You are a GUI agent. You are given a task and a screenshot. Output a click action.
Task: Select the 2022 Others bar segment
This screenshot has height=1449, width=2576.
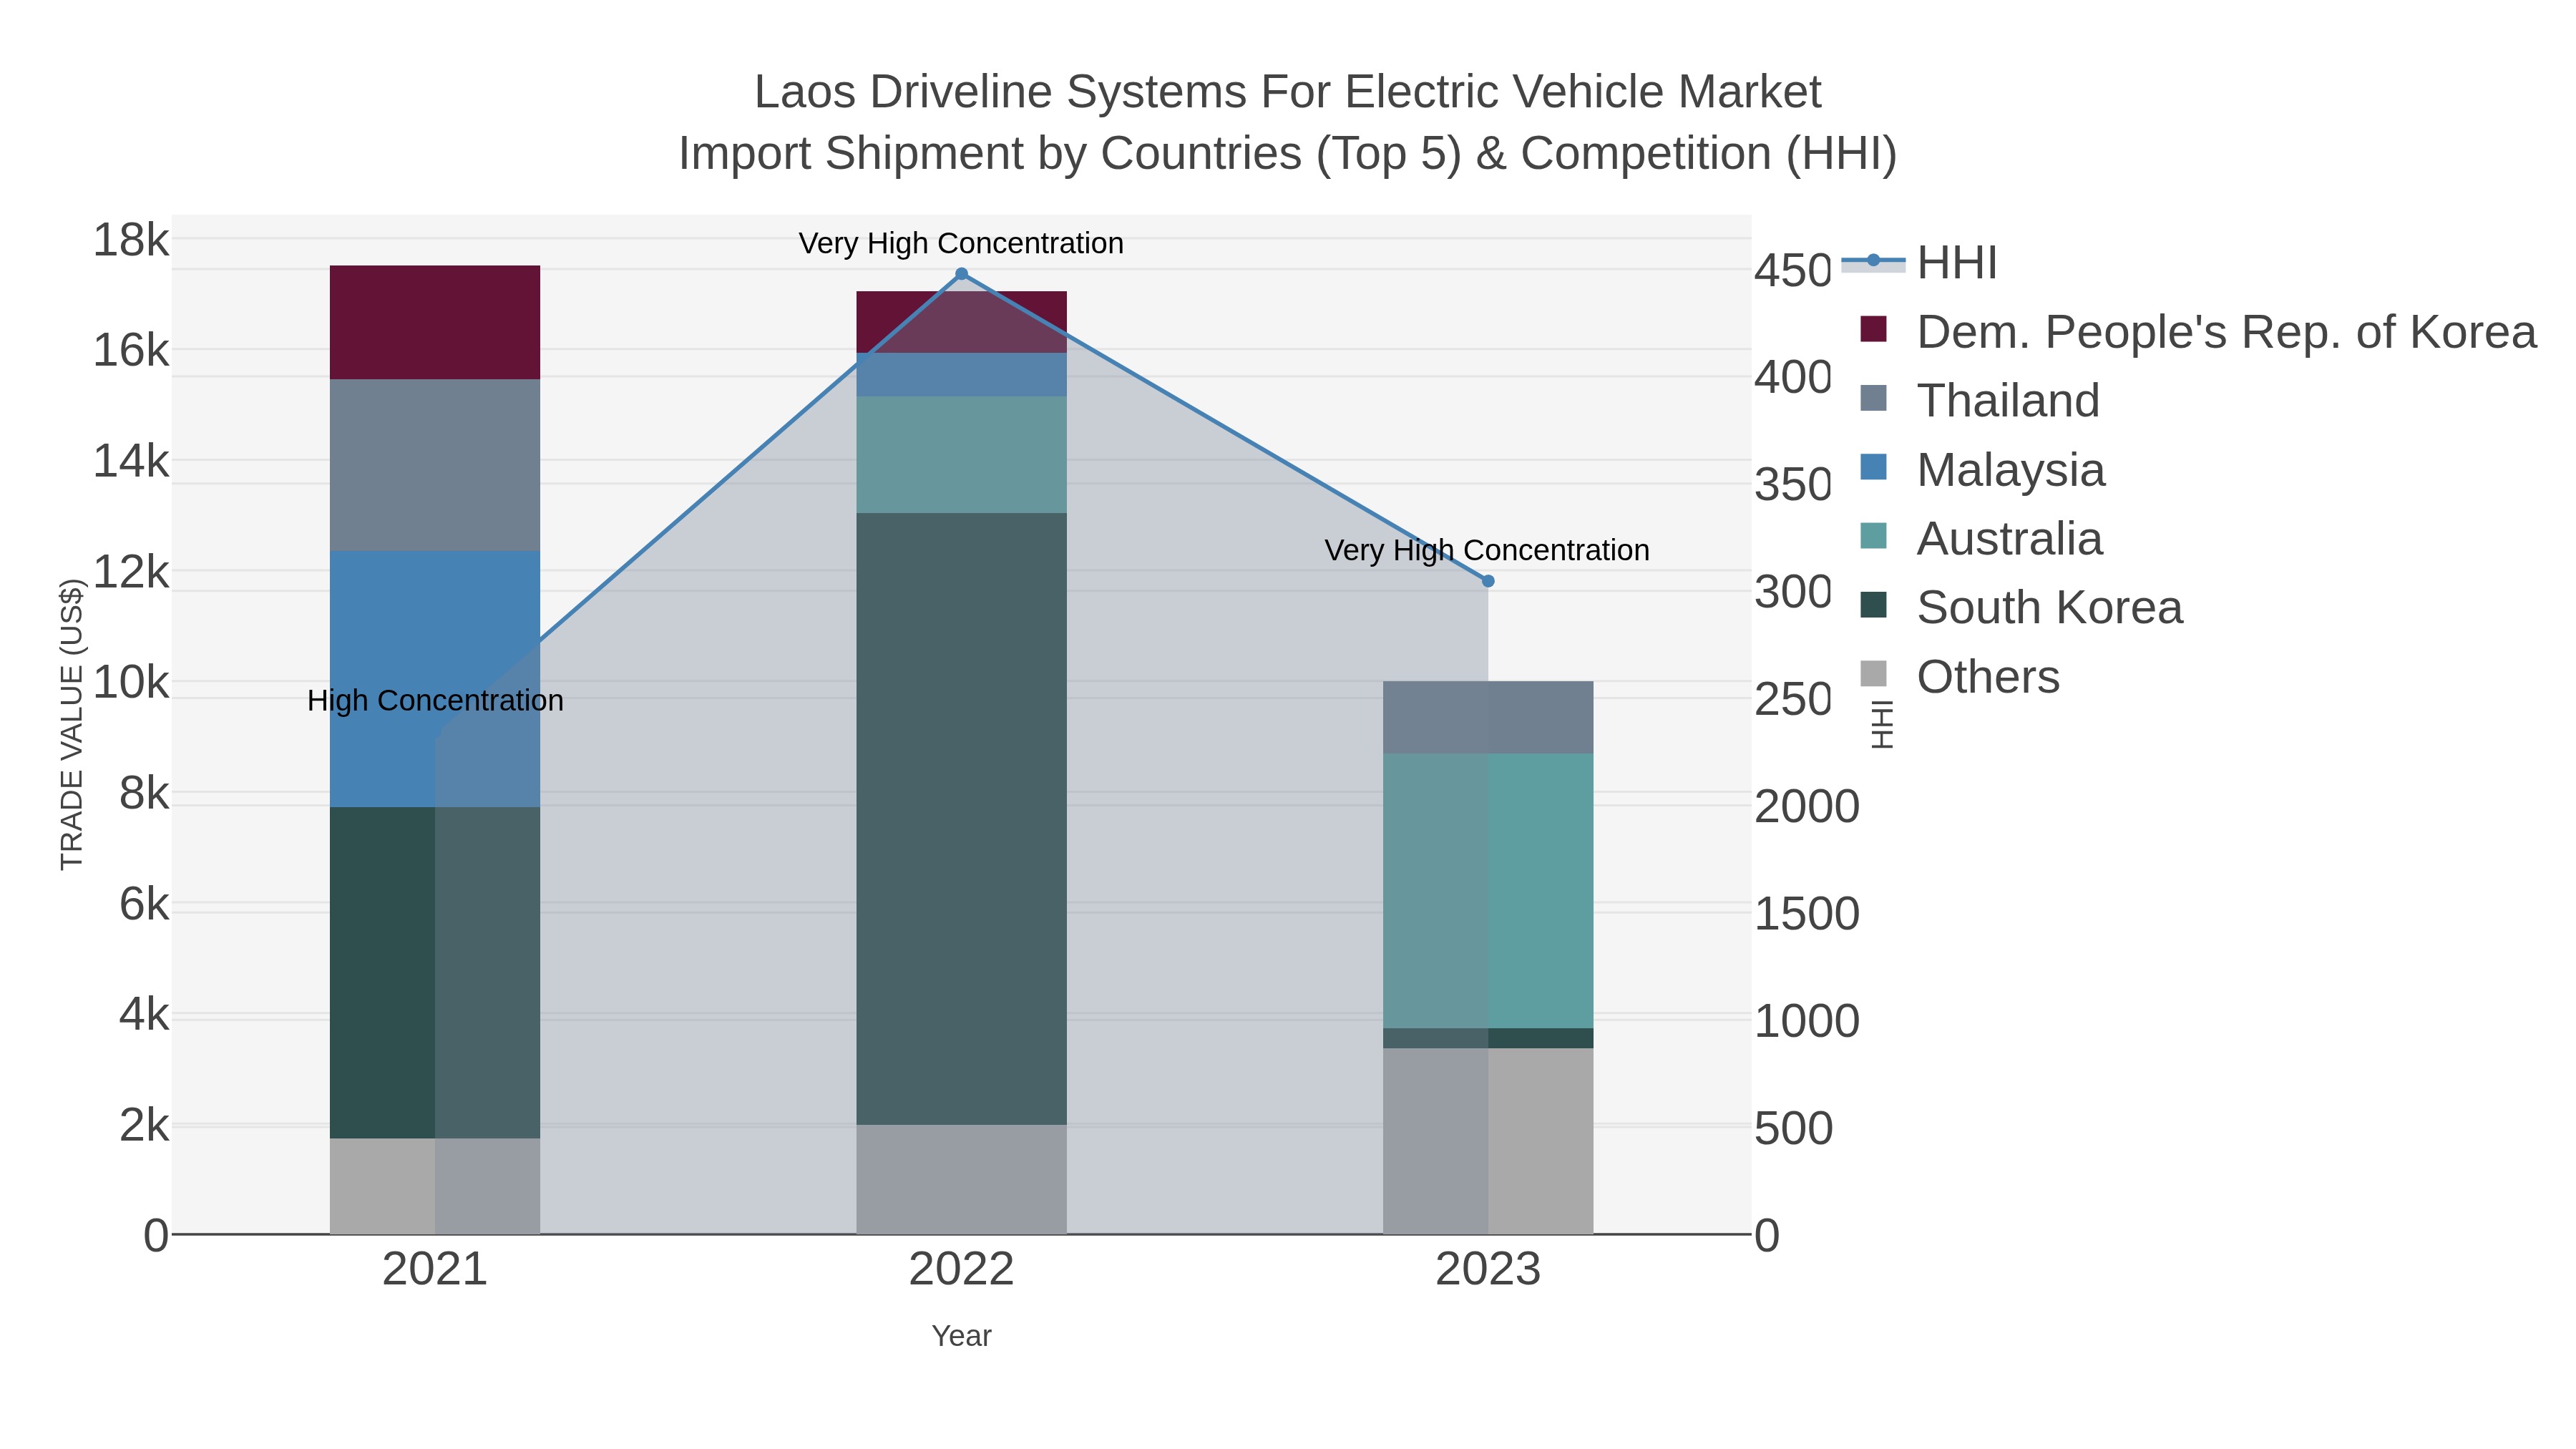(x=961, y=1179)
